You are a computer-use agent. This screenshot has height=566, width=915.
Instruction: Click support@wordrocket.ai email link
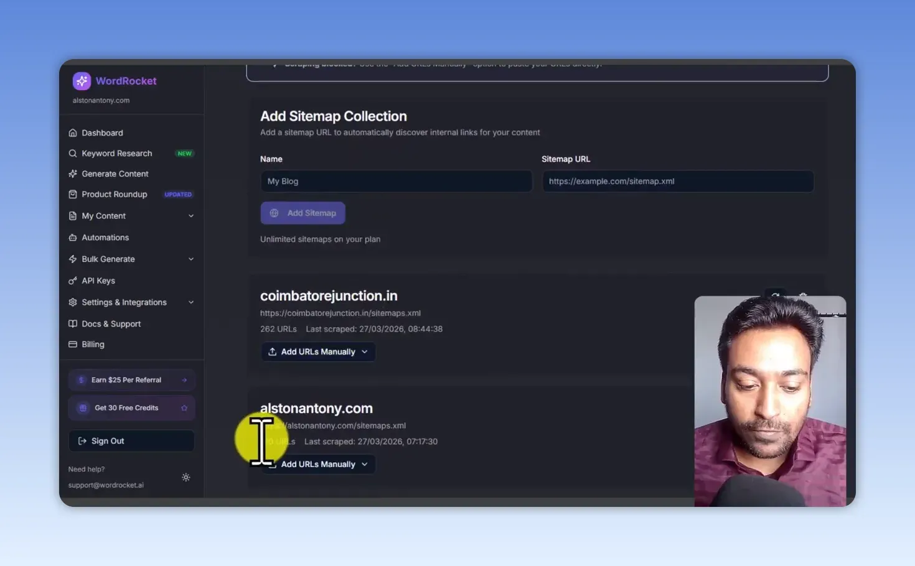point(106,485)
